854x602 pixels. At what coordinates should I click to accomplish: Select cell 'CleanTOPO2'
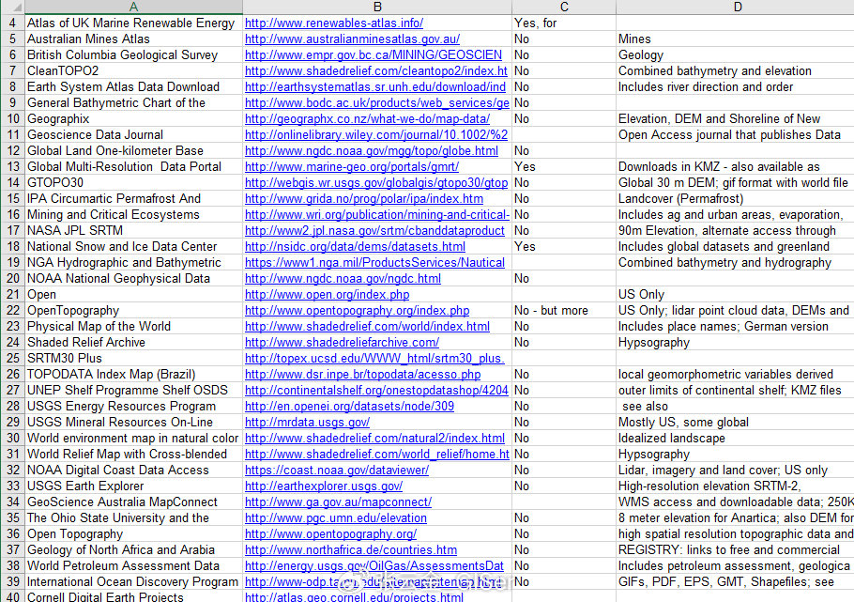[x=133, y=70]
